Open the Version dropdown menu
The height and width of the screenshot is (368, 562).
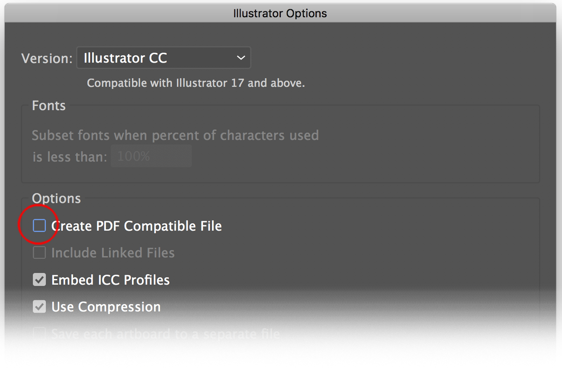[x=163, y=58]
